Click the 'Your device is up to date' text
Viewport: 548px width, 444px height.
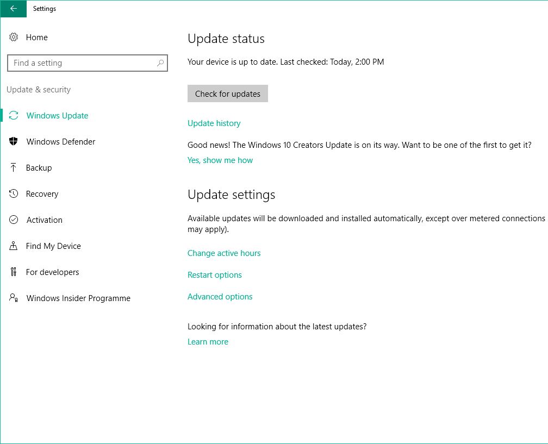[285, 62]
